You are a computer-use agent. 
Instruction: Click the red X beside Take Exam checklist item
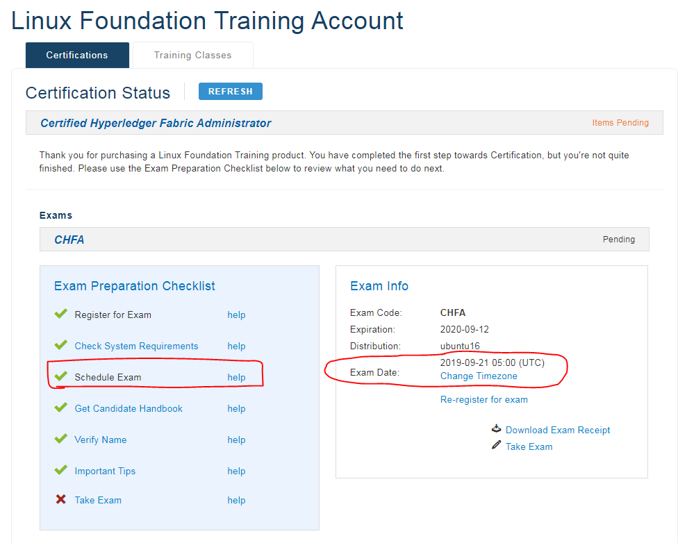click(x=61, y=499)
